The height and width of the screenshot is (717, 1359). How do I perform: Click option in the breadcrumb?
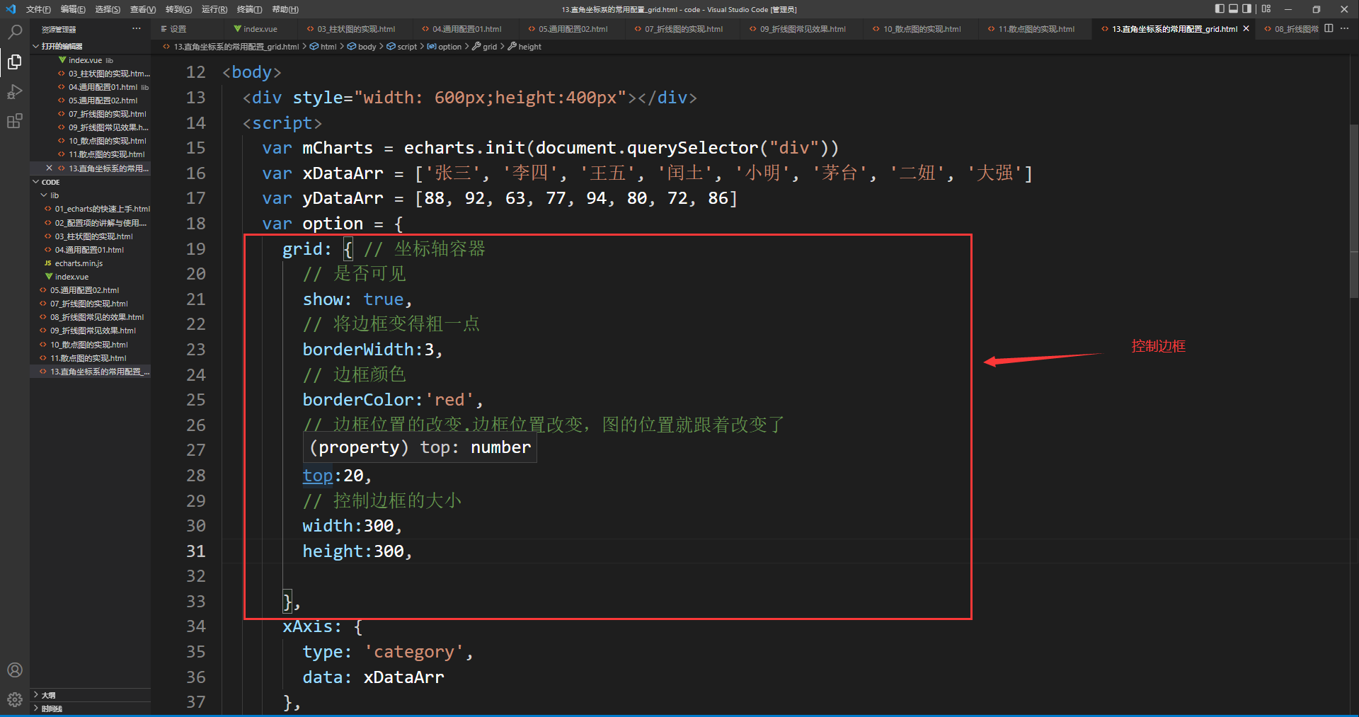[449, 47]
